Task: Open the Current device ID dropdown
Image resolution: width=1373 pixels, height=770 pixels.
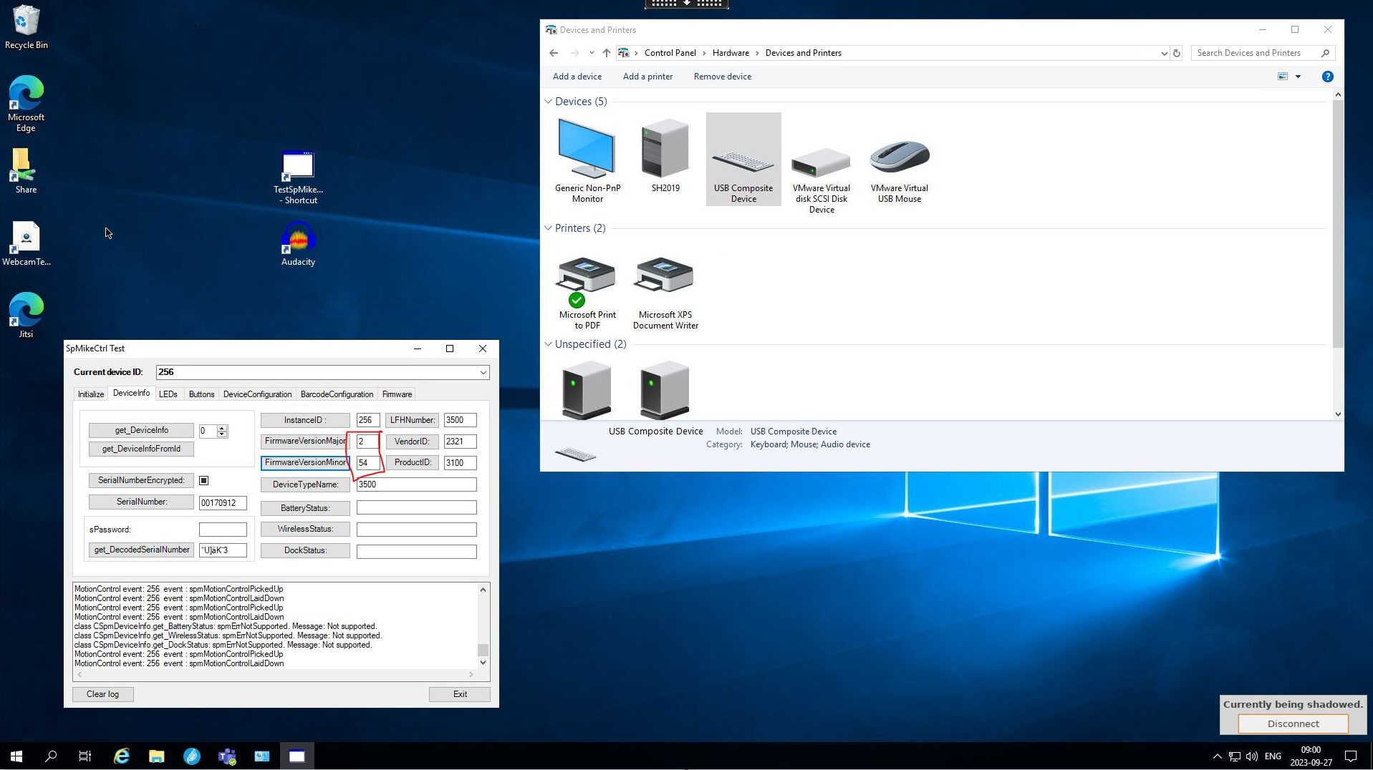Action: point(484,372)
